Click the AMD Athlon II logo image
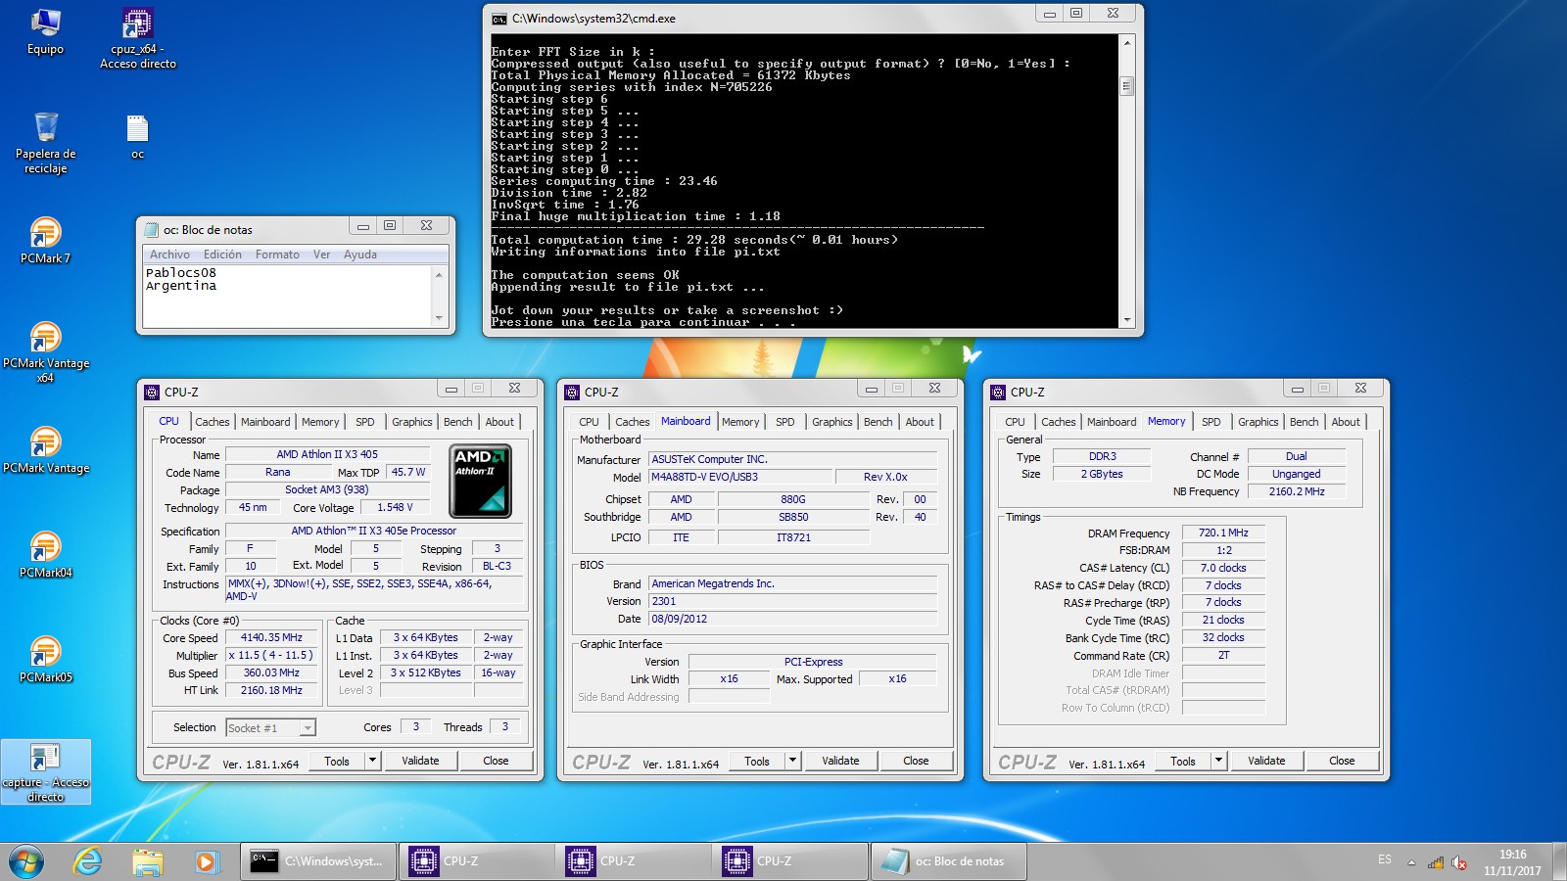Image resolution: width=1567 pixels, height=881 pixels. point(480,481)
